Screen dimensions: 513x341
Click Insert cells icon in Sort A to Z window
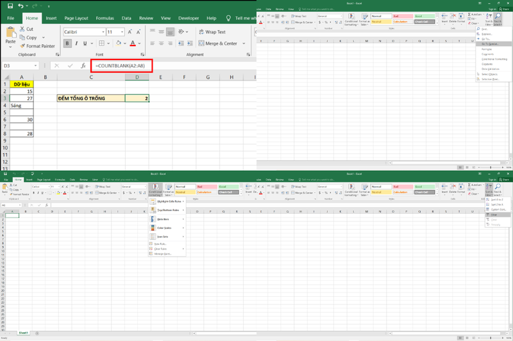[x=444, y=186]
